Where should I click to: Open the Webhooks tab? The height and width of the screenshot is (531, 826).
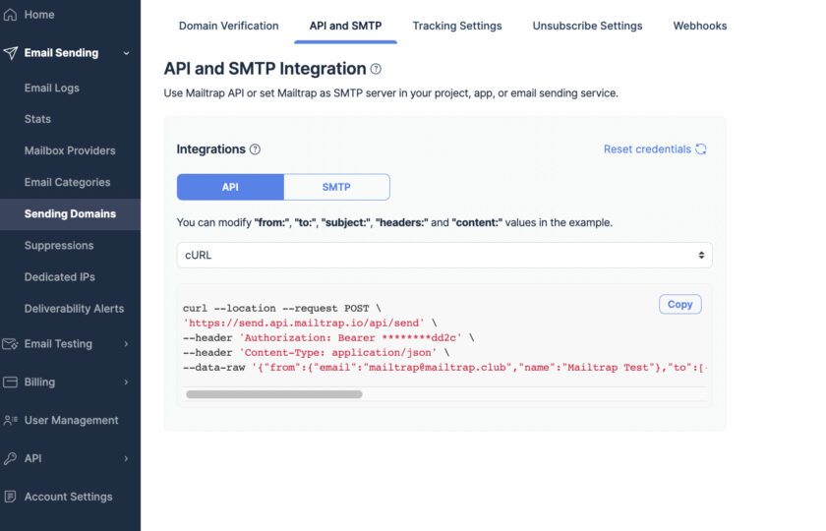tap(700, 26)
